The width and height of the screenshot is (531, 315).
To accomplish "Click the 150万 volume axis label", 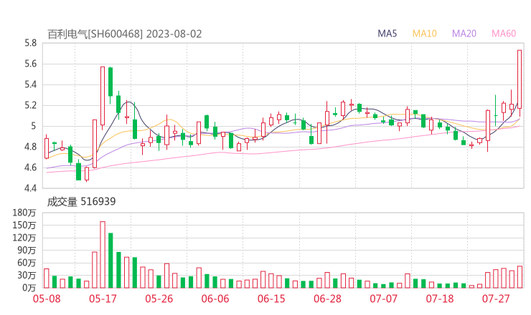I will 24,225.
